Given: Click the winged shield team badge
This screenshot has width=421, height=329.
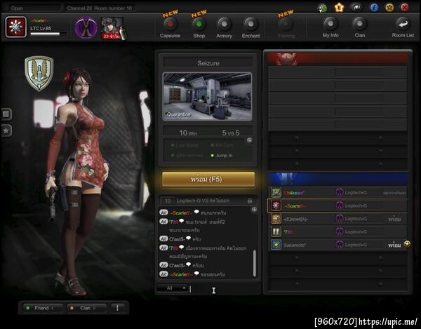Looking at the screenshot, I should [39, 73].
